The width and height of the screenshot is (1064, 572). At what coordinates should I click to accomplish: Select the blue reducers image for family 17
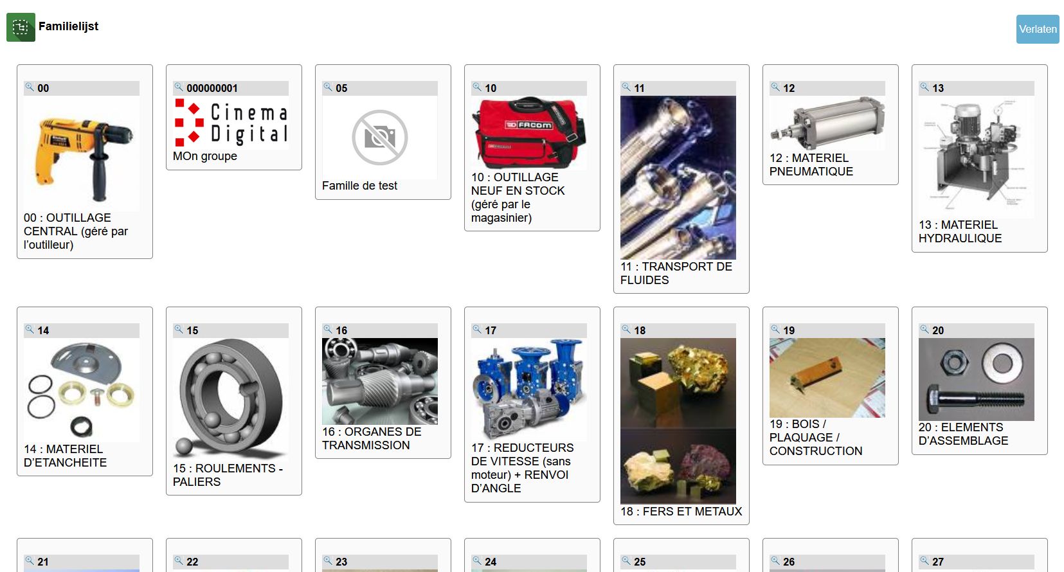529,389
